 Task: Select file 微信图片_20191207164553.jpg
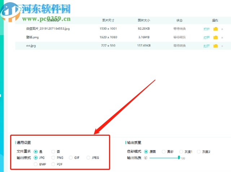coord(48,29)
